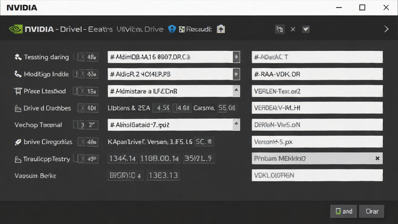This screenshot has height=224, width=398.
Task: Toggle the Preee Ltesbod X checkbox
Action: click(x=81, y=91)
